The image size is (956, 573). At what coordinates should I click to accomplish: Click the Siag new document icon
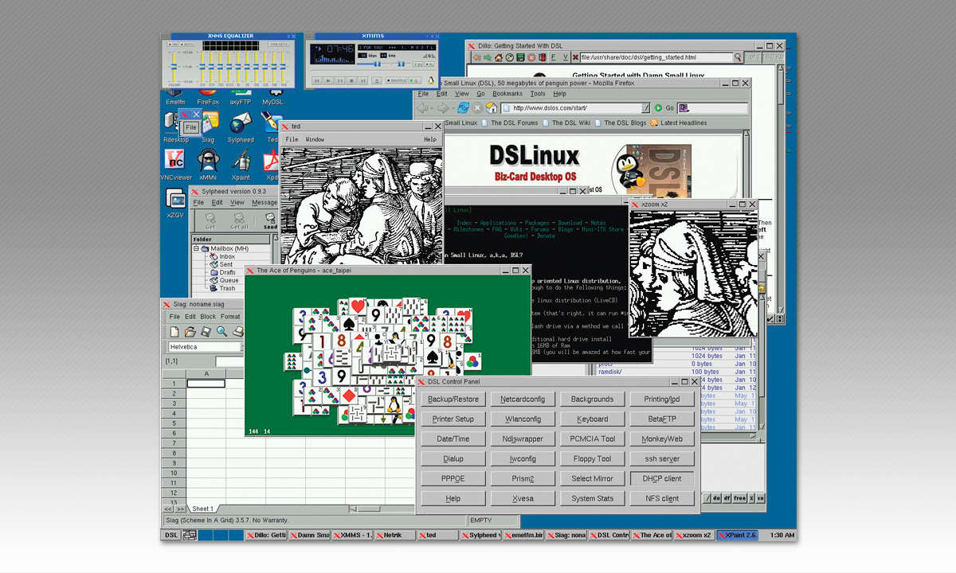(x=174, y=331)
